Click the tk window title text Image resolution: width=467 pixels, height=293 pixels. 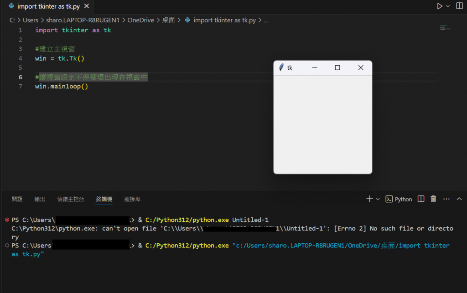[x=290, y=68]
